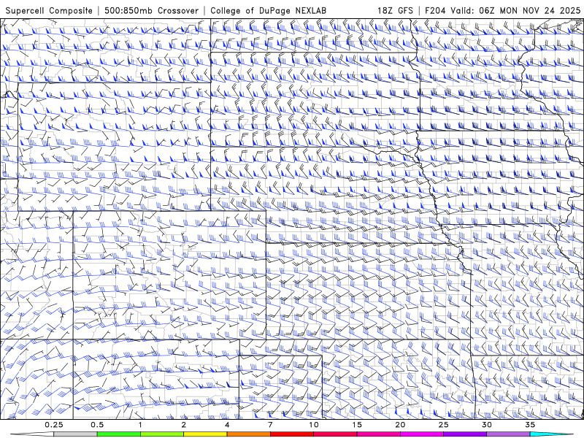The image size is (584, 438).
Task: Click the 'Supercell Composite' title text
Action: [49, 10]
